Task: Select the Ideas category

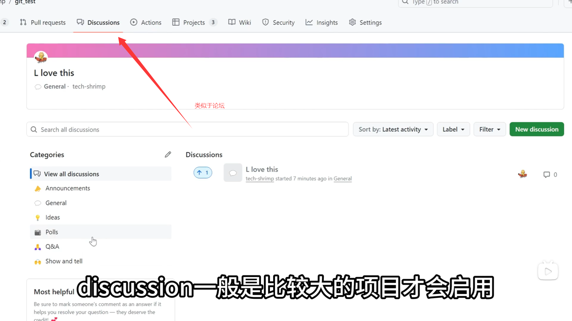Action: click(53, 218)
